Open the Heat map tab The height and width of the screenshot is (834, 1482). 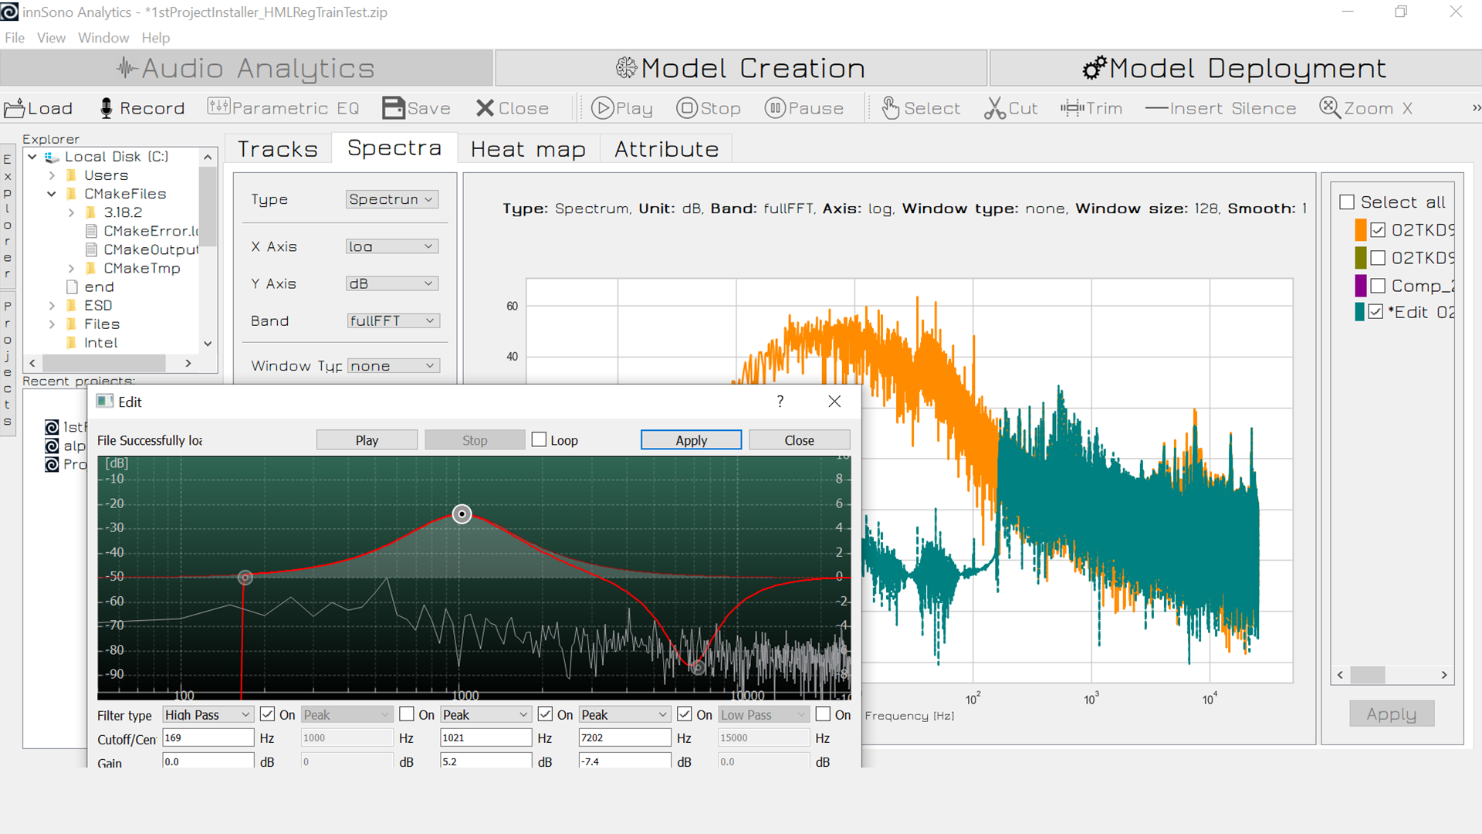529,149
